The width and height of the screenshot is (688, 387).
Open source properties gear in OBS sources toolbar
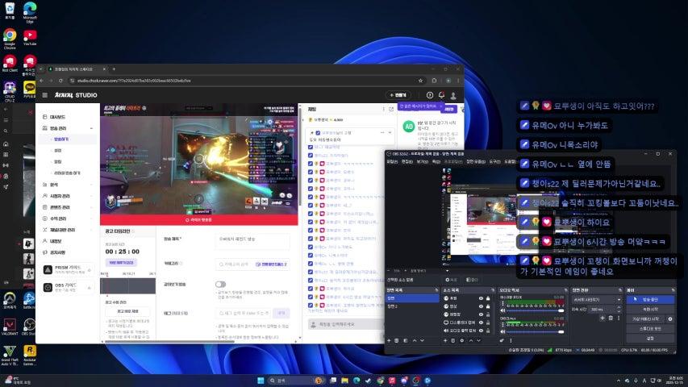click(x=461, y=340)
